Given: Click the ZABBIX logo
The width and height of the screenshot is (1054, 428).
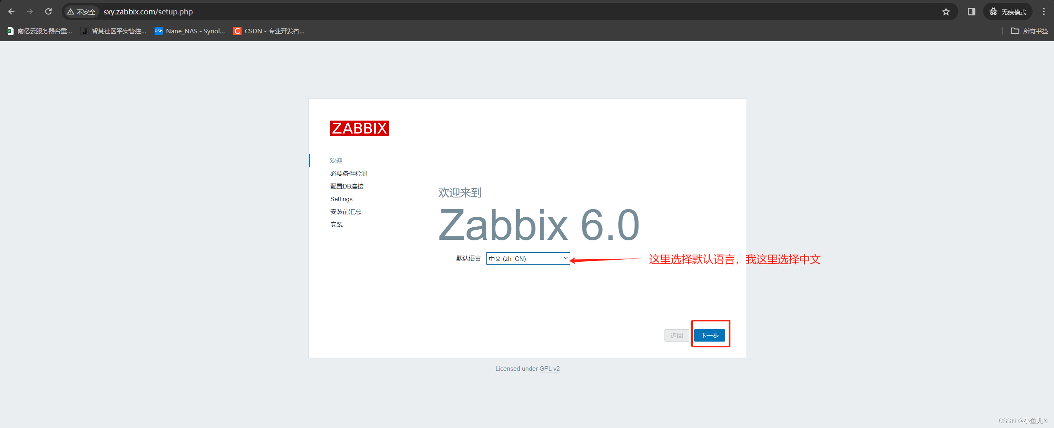Looking at the screenshot, I should click(359, 128).
